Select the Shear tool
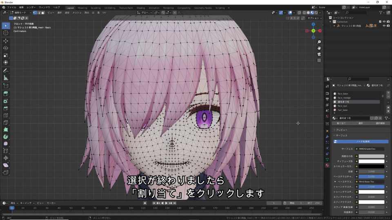Screen dimensions: 392x220 click(x=6, y=165)
